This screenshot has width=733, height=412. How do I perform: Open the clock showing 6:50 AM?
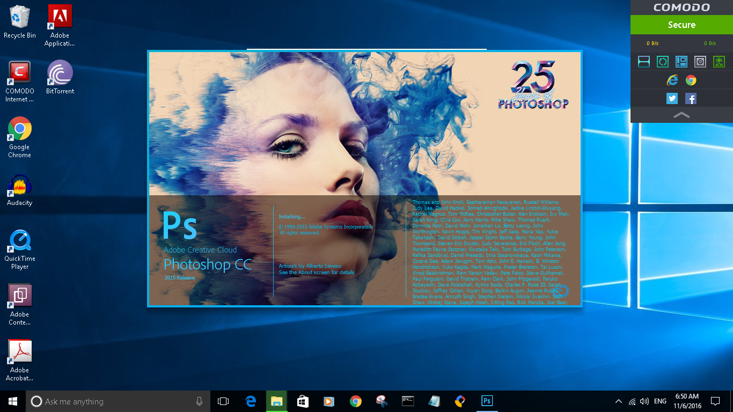click(x=687, y=401)
